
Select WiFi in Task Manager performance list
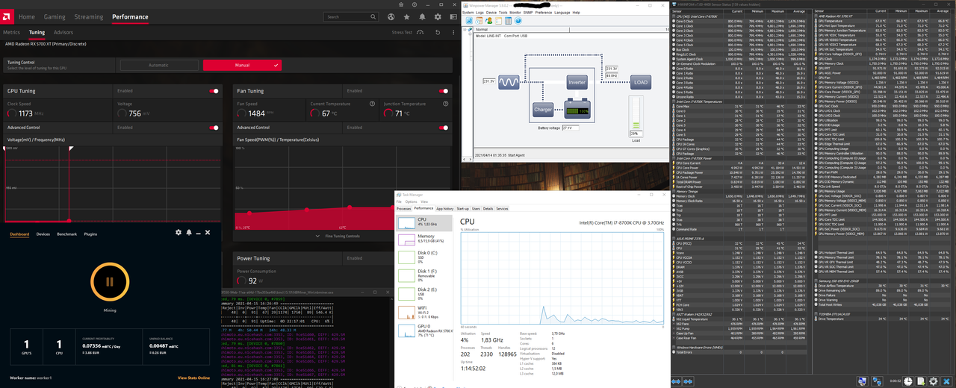click(424, 311)
